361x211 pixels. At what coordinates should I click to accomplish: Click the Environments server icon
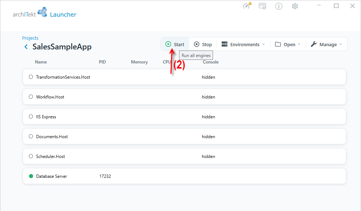[225, 44]
